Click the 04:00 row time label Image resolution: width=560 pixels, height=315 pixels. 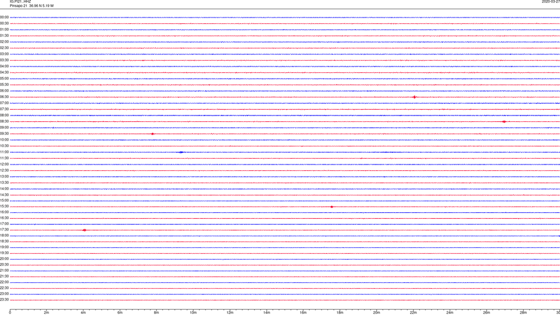click(x=4, y=66)
